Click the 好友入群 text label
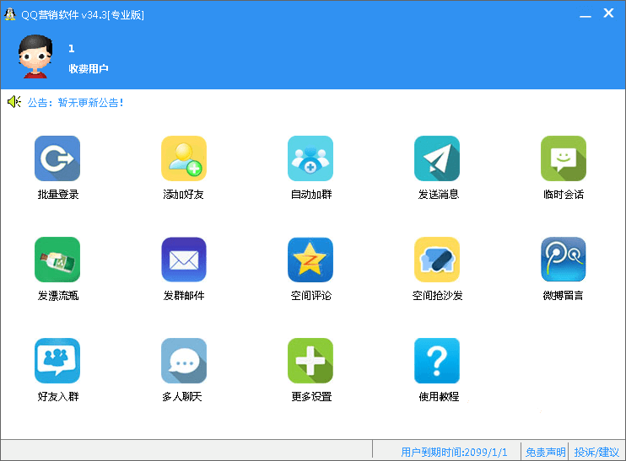This screenshot has height=461, width=626. click(x=58, y=396)
